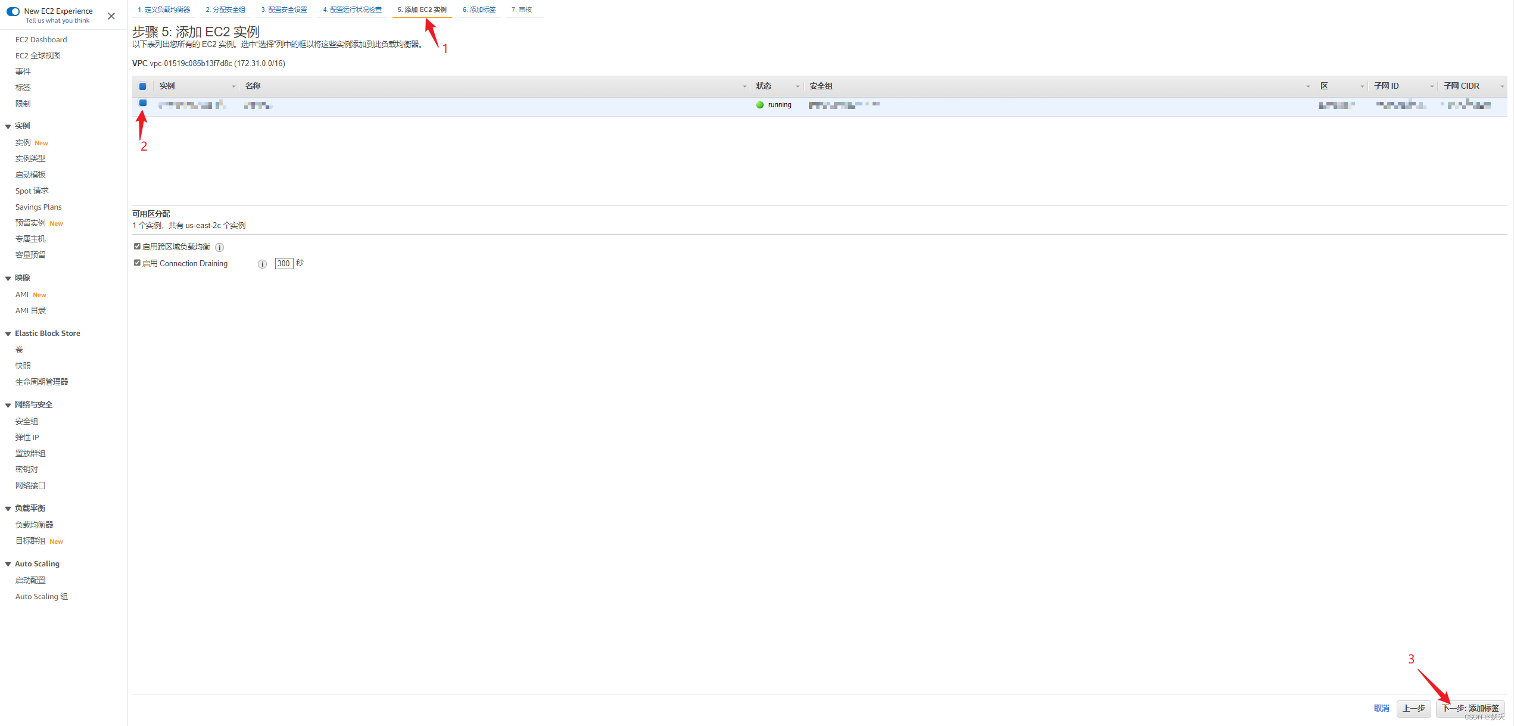Viewport: 1514px width, 726px height.
Task: Click Next: add tags button
Action: 1469,708
